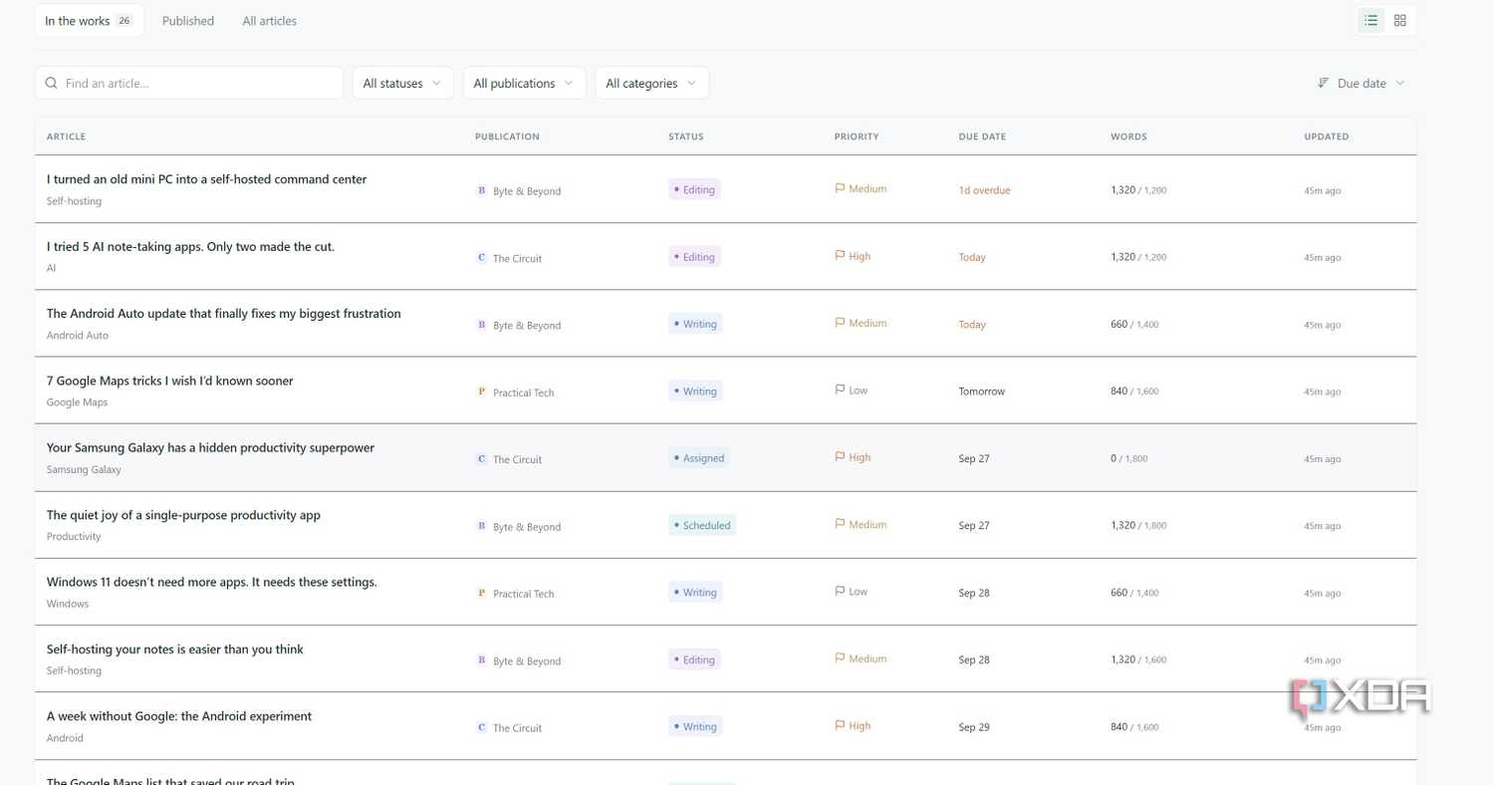Open "Self-hosting your notes" article
This screenshot has height=785, width=1494.
coord(175,650)
